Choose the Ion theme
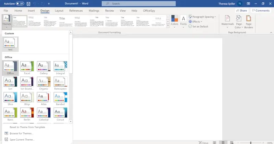This screenshot has width=274, height=144. (x=10, y=84)
